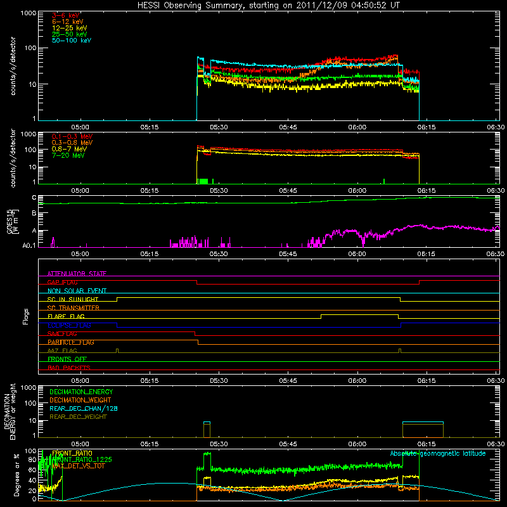Click the counts/s/detector label of top plot
507x507 pixels.
point(13,66)
